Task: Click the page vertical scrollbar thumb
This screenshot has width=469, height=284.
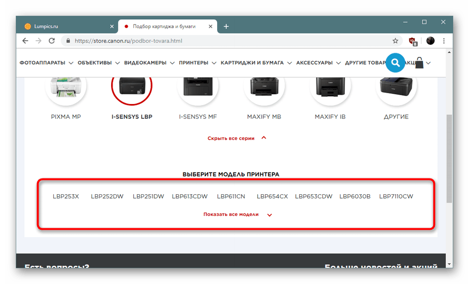Action: [449, 159]
